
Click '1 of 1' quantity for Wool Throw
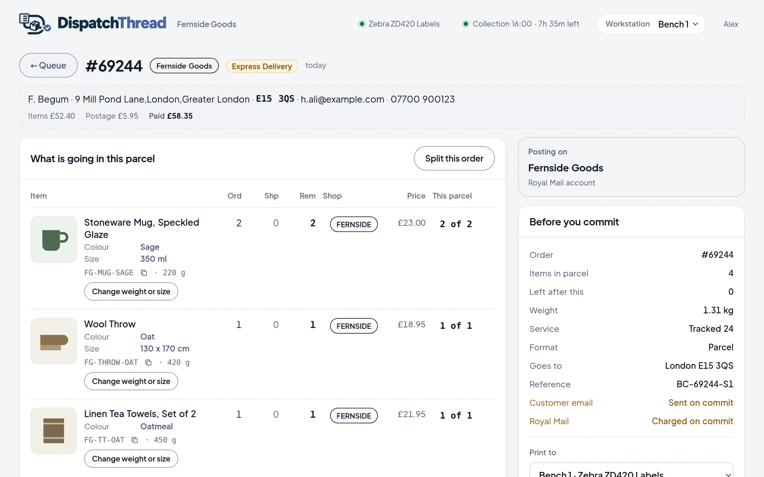pos(456,325)
